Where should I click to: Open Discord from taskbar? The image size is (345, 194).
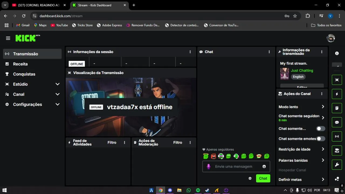170,190
